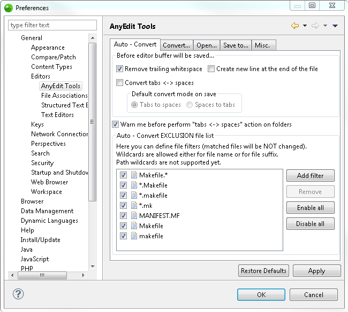The height and width of the screenshot is (312, 348).
Task: Select the Editors tree node
Action: (x=41, y=76)
